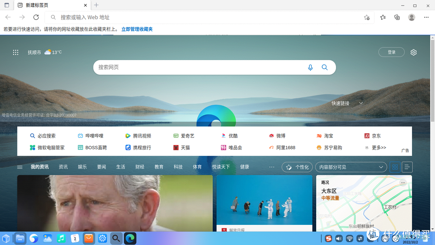The image size is (435, 245).
Task: Select the 财经 tab
Action: tap(139, 167)
